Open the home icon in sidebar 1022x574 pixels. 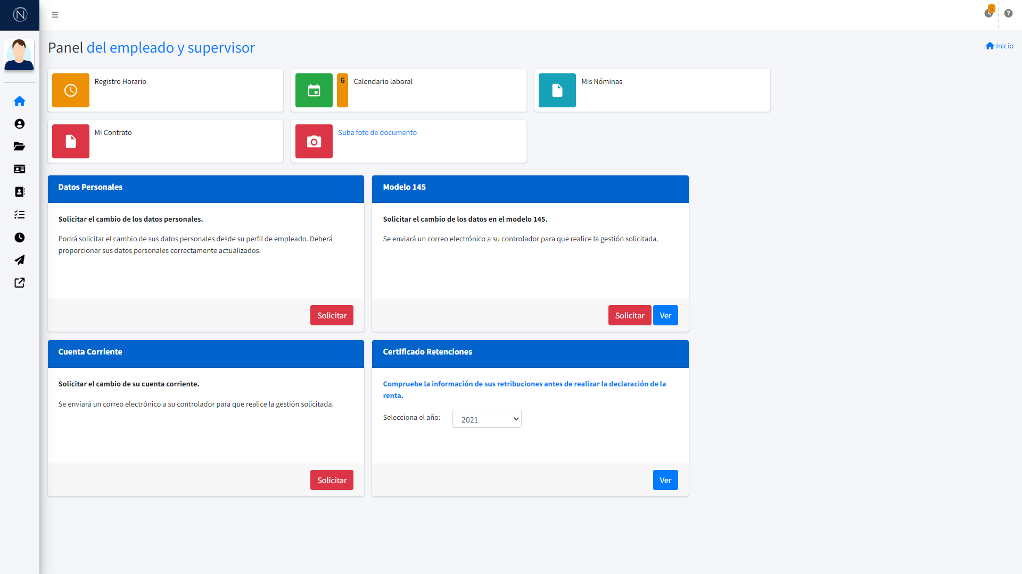[x=20, y=101]
